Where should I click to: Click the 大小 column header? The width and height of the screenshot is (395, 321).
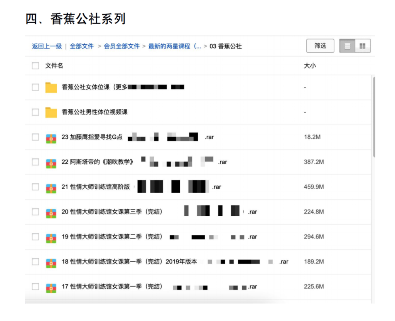click(310, 66)
